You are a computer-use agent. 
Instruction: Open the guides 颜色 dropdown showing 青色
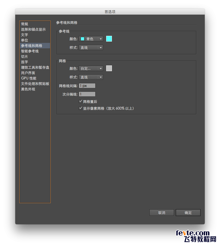click(91, 39)
